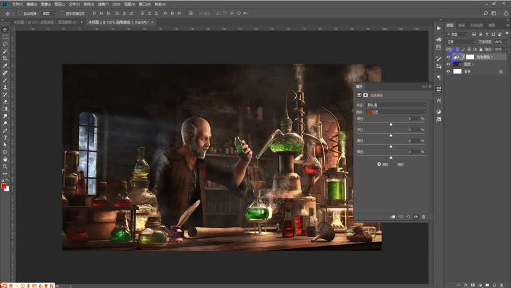Click the first CMYK slider handle
Screen dimensions: 511x288
pyautogui.click(x=391, y=124)
